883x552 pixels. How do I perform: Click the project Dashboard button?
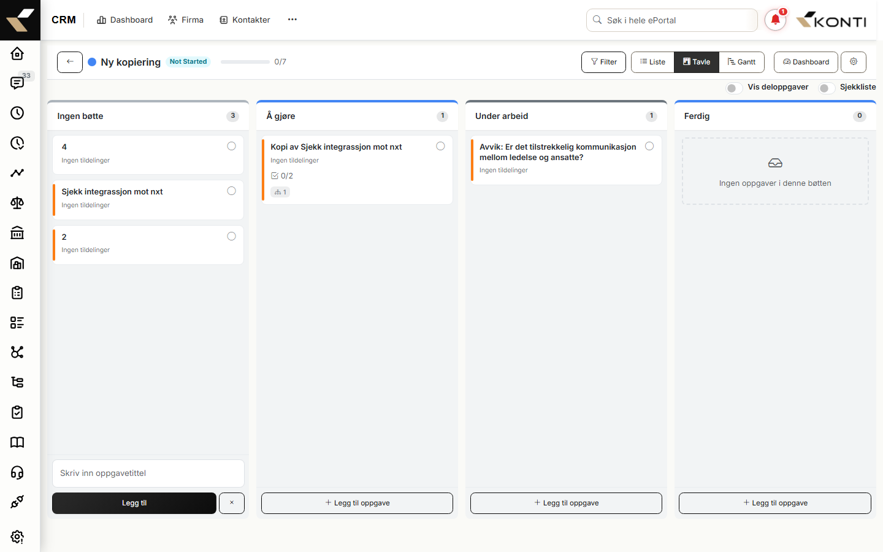(806, 62)
